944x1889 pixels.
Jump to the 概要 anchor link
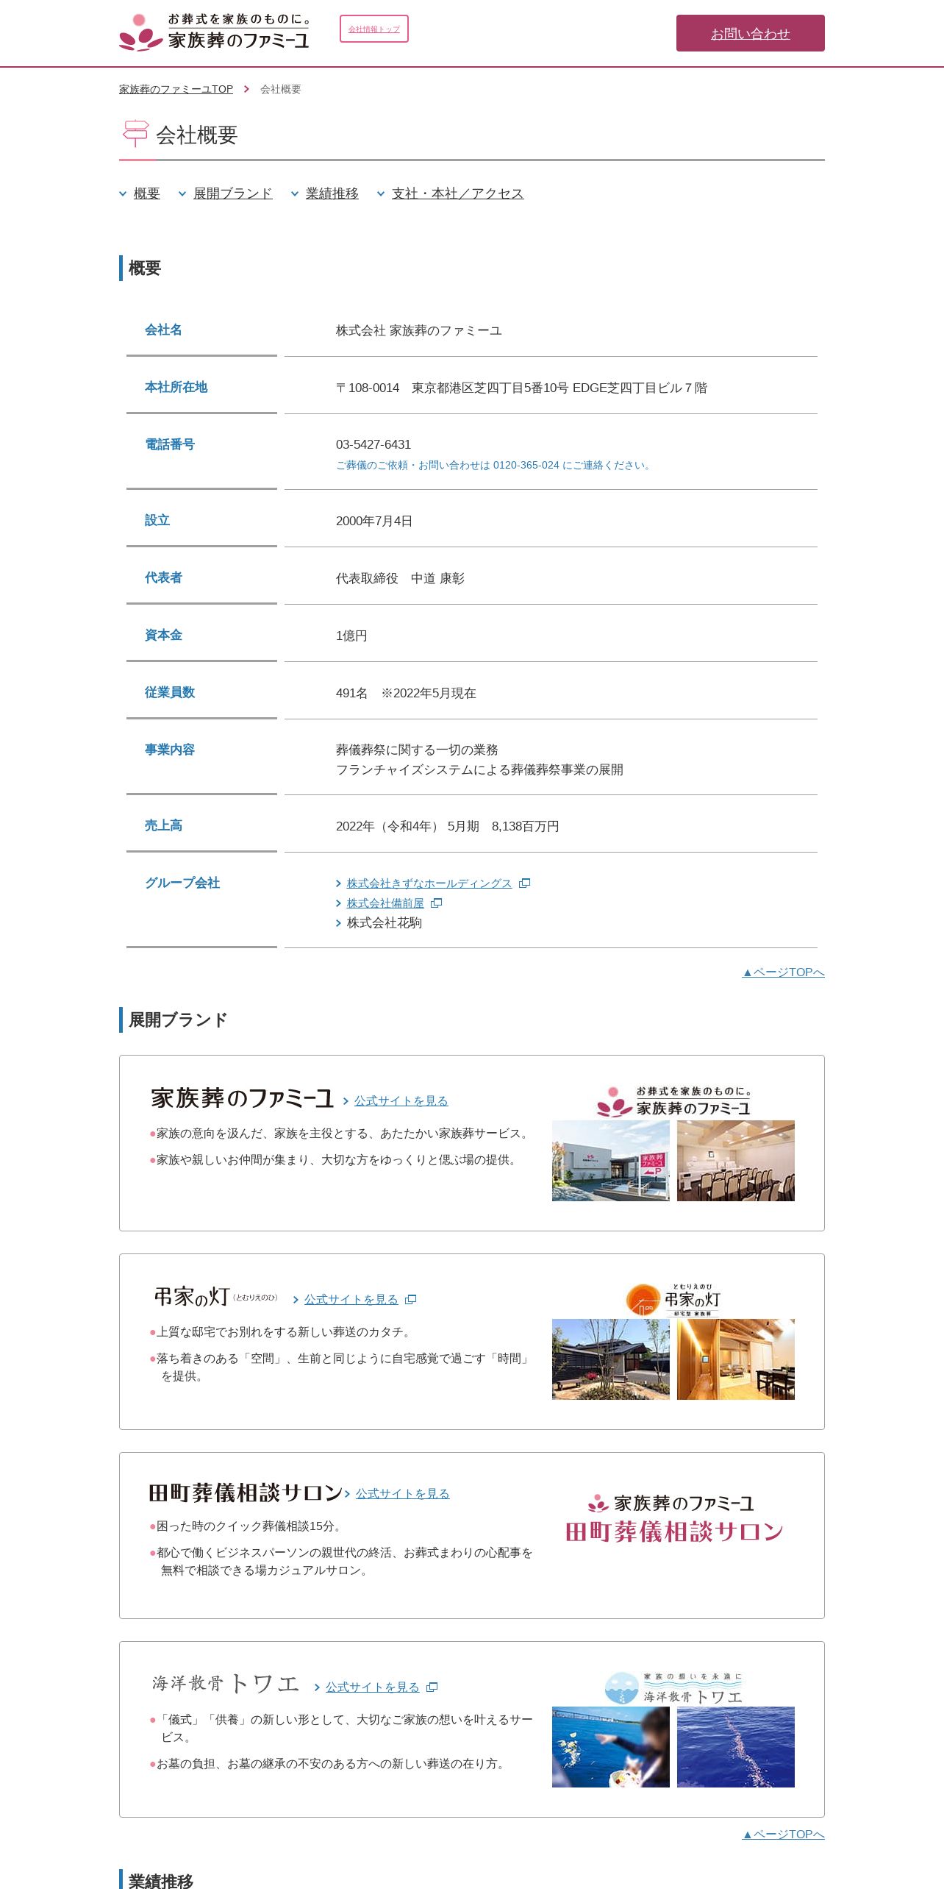coord(146,193)
